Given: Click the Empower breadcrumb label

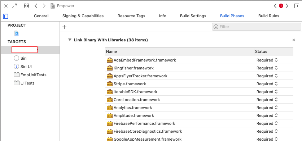Looking at the screenshot, I should tap(66, 6).
